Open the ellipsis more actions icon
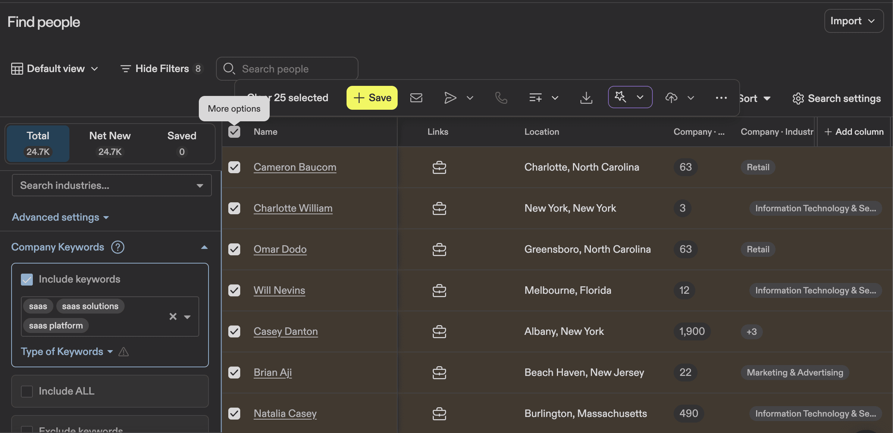Screen dimensions: 893x433 pyautogui.click(x=721, y=98)
